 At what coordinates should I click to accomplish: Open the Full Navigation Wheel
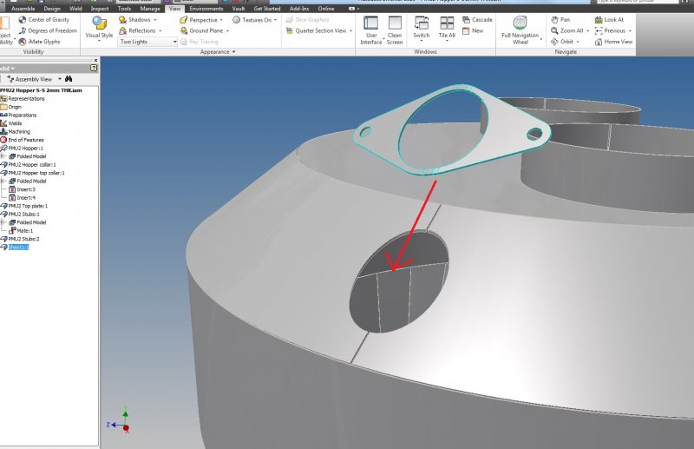click(x=520, y=30)
